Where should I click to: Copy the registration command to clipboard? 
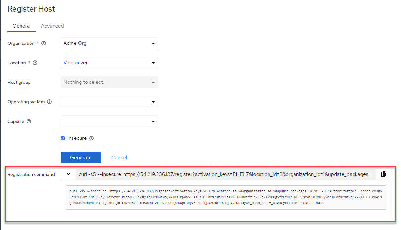[x=383, y=174]
